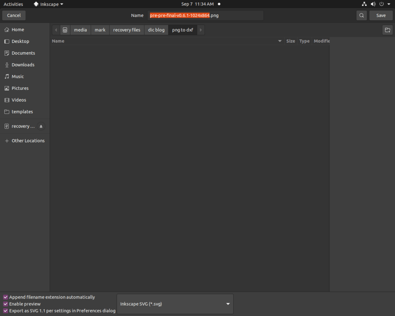This screenshot has width=395, height=316.
Task: Open Desktop in the sidebar
Action: (x=25, y=41)
